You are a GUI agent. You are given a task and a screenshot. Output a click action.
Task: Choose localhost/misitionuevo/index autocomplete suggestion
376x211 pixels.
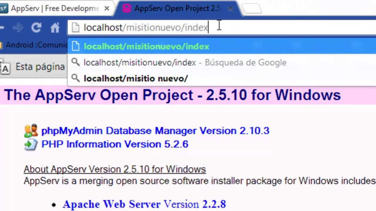click(x=222, y=46)
